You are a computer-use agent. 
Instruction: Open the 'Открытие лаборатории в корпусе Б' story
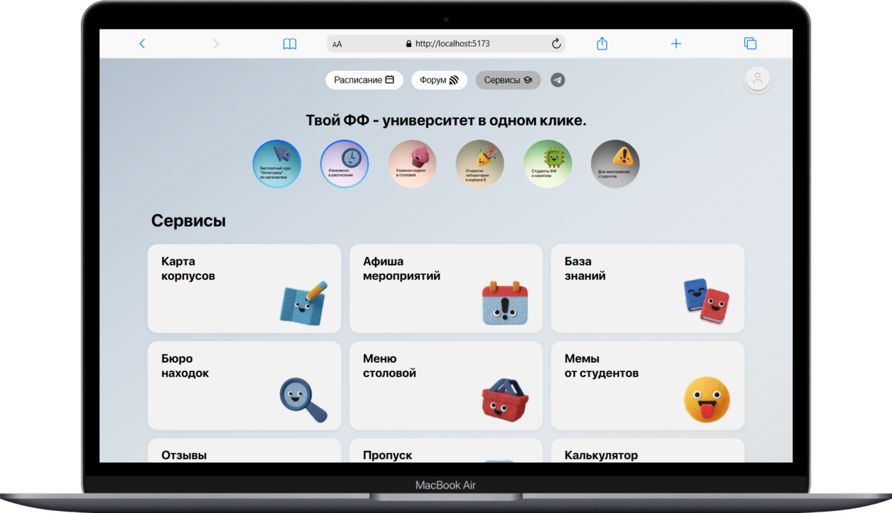pyautogui.click(x=480, y=164)
